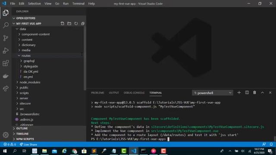The image size is (276, 155).
Task: Open the Run menu
Action: point(66,3)
